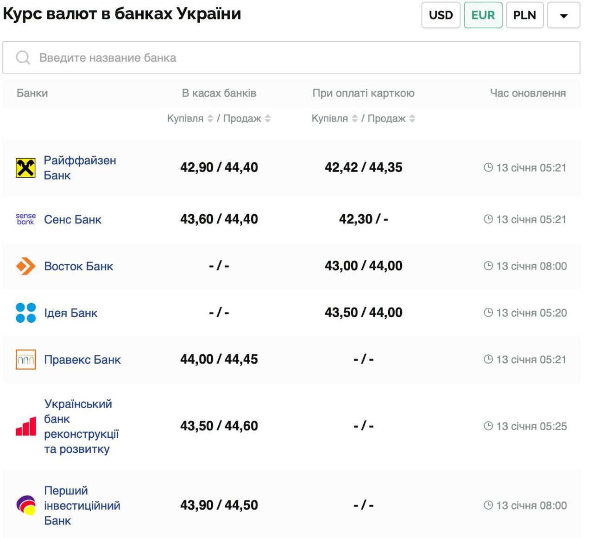Switch to the USD currency tab
Viewport: 593px width, 538px height.
click(441, 15)
